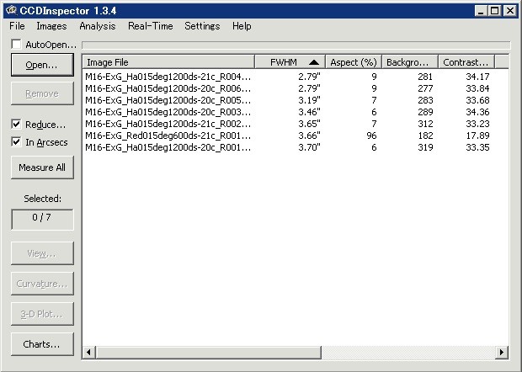Click the Contrast value 17.89
522x372 pixels.
click(477, 136)
